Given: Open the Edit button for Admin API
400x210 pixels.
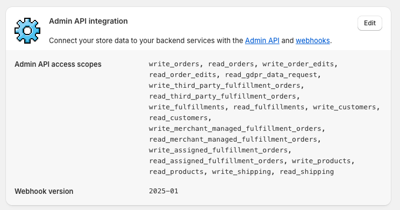Looking at the screenshot, I should click(370, 23).
